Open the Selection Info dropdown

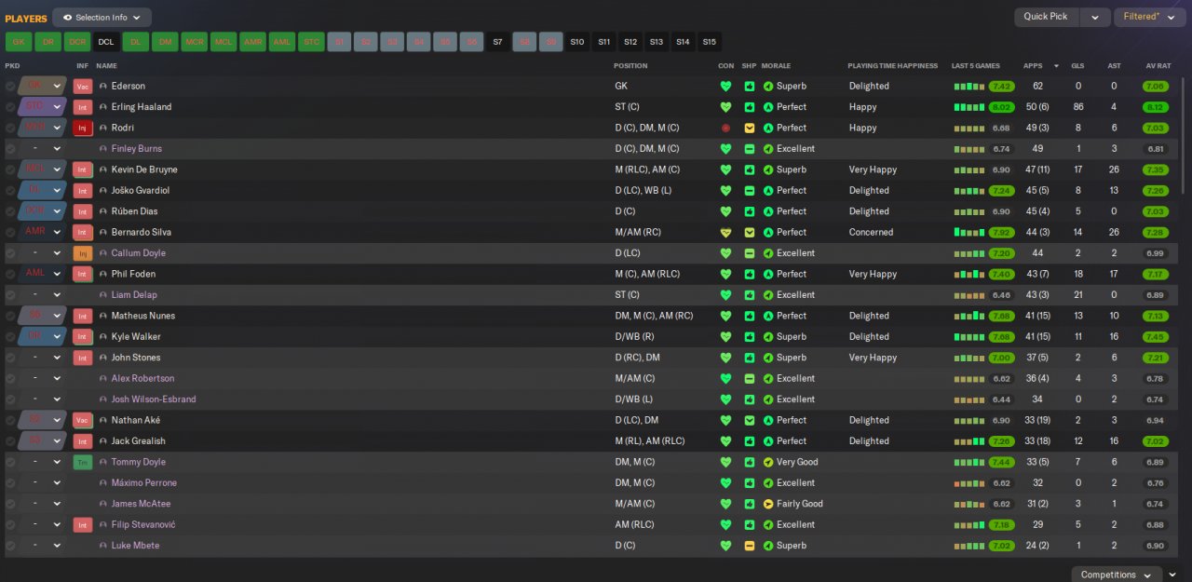102,18
